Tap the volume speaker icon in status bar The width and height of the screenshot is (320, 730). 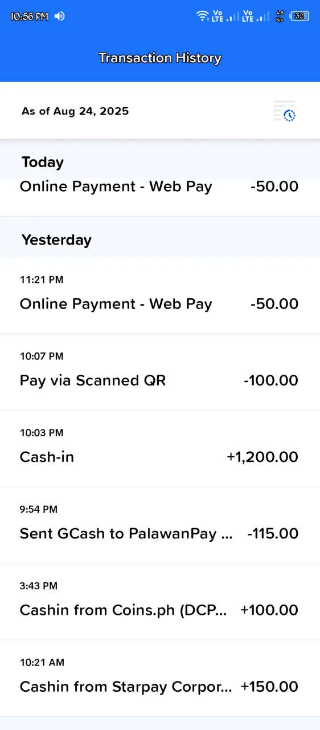tap(60, 16)
